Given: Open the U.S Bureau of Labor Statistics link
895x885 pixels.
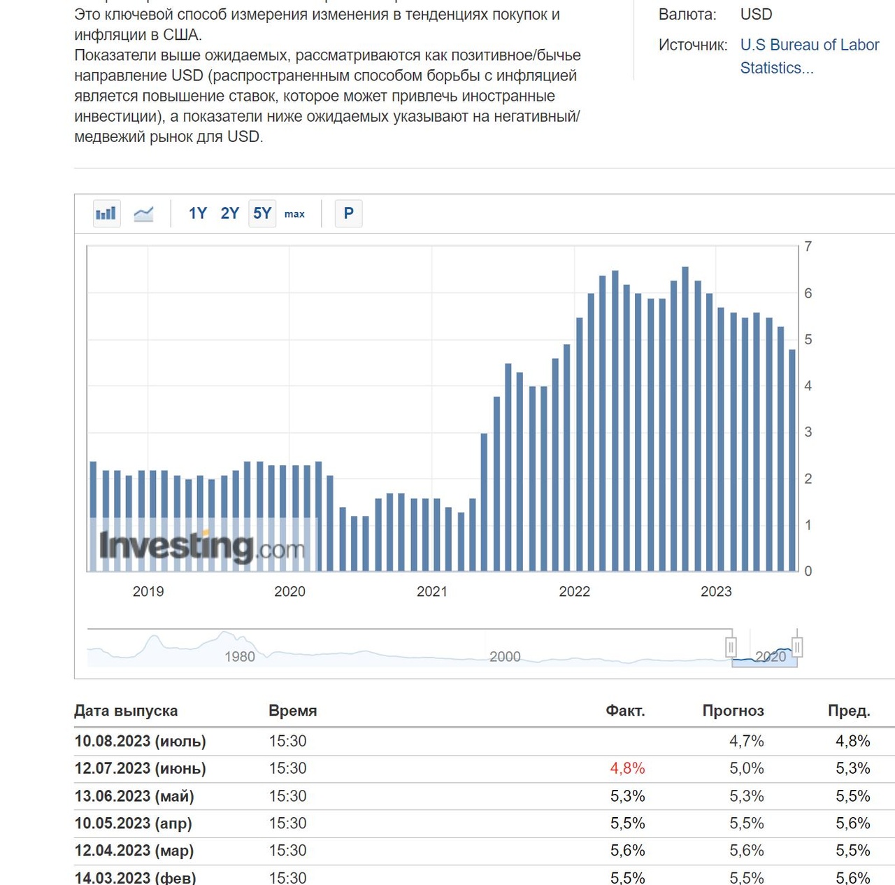Looking at the screenshot, I should pyautogui.click(x=809, y=56).
